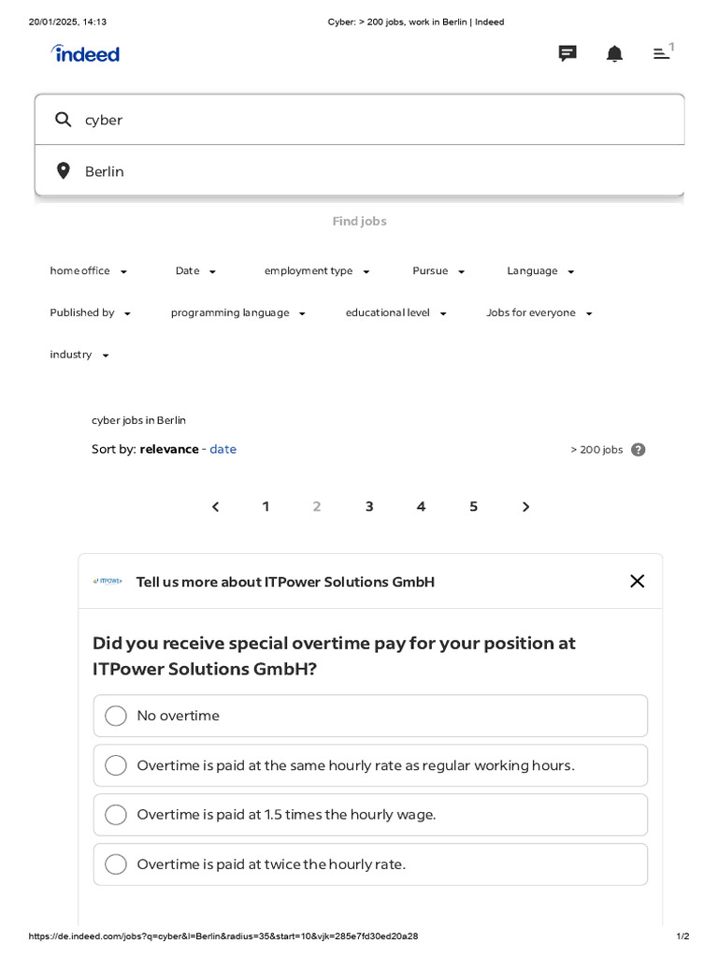This screenshot has width=718, height=958.
Task: Go to the previous results page arrow
Action: coord(216,507)
